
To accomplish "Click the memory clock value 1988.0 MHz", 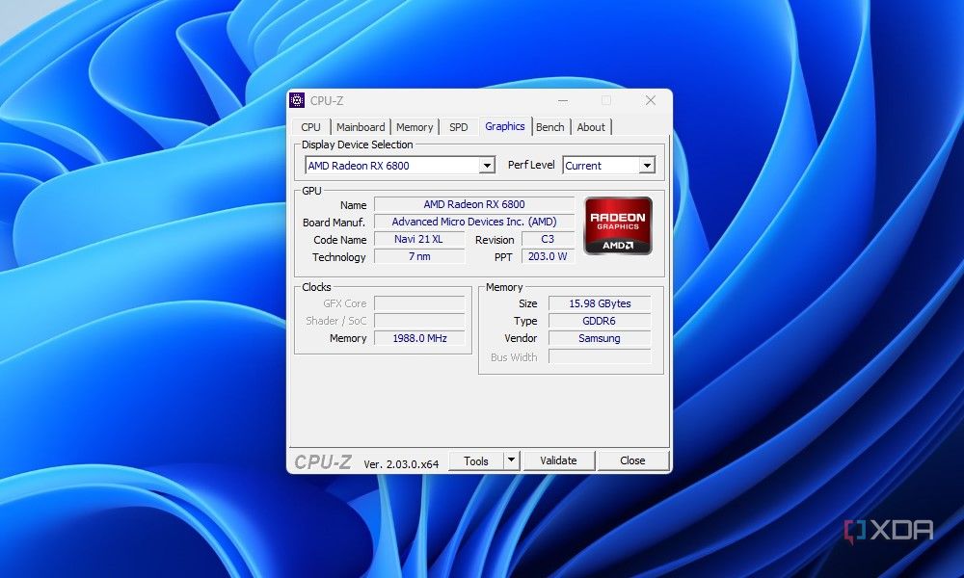I will pos(419,338).
